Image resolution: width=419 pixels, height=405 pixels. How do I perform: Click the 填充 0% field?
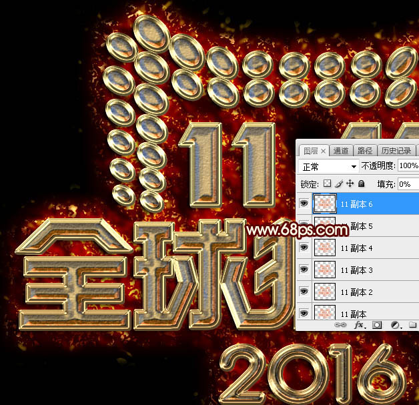(408, 184)
